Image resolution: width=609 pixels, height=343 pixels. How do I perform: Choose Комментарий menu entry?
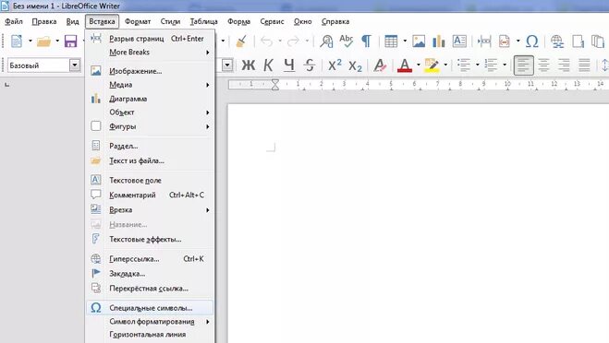tap(150, 195)
